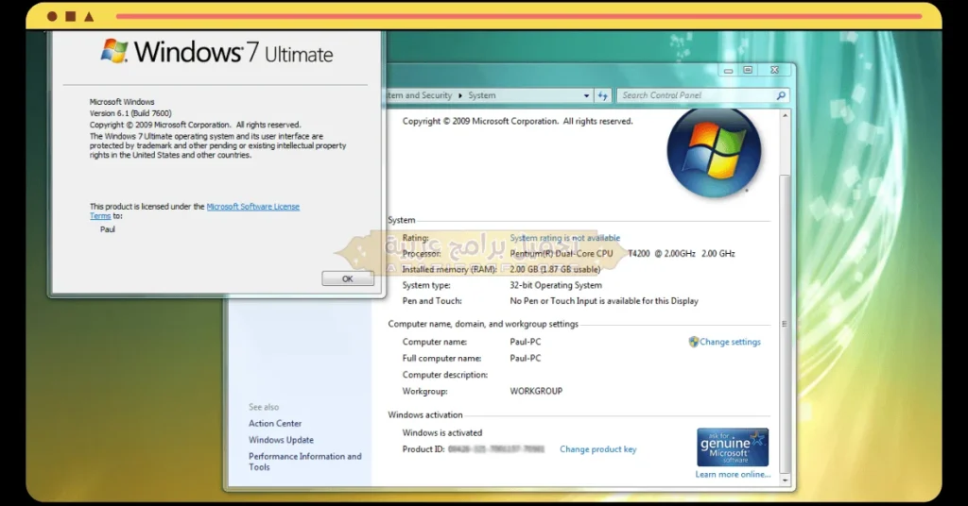Screen dimensions: 968x506
Task: Select the System breadcrumb in address bar
Action: point(481,95)
